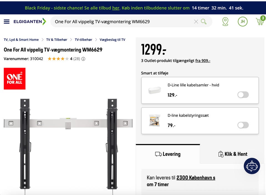Switch to the Levering tab

click(x=168, y=154)
